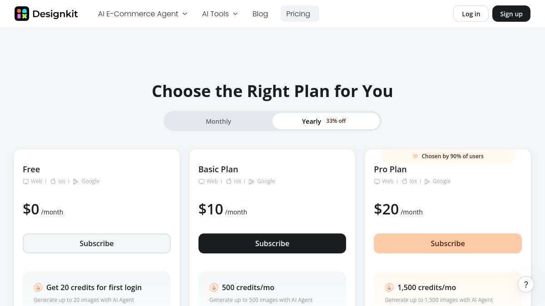Switch billing to Monthly

[x=218, y=121]
